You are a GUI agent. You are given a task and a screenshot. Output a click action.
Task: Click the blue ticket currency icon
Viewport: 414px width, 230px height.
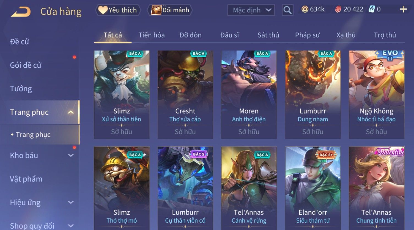(x=372, y=9)
